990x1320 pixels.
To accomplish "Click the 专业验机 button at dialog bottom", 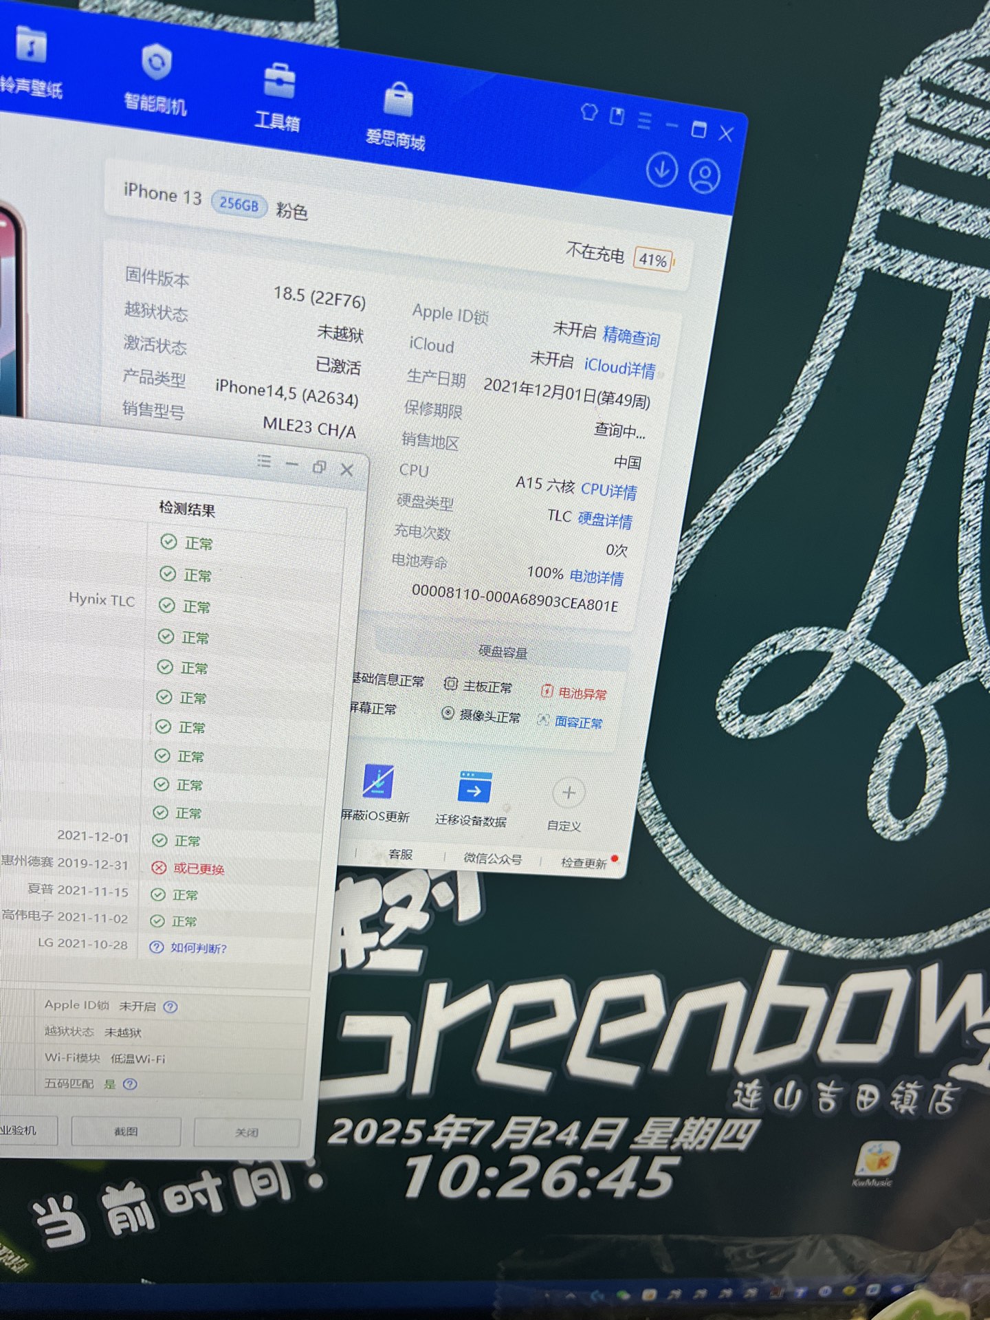I will click(x=27, y=1130).
